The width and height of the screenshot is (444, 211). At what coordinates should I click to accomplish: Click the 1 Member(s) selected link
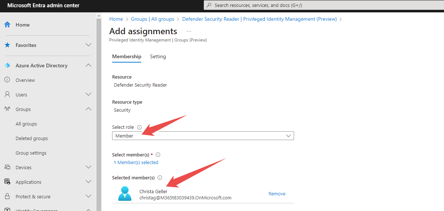point(136,163)
